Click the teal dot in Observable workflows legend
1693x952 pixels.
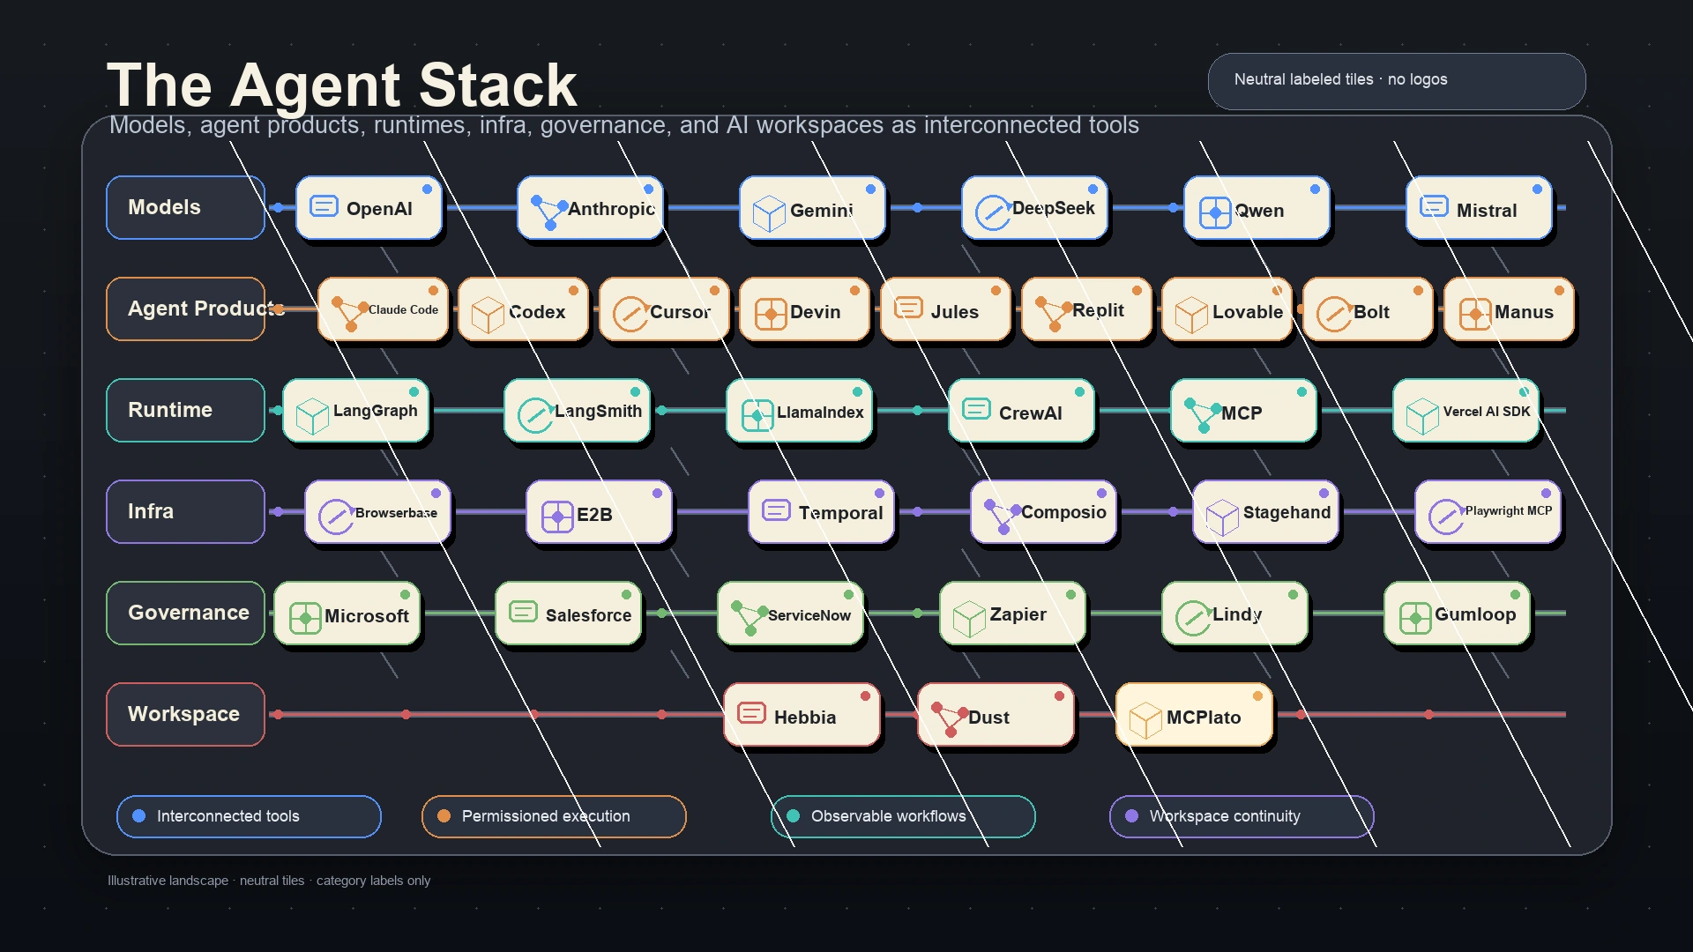(x=793, y=816)
